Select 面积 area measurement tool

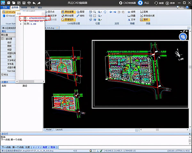pyautogui.click(x=145, y=19)
